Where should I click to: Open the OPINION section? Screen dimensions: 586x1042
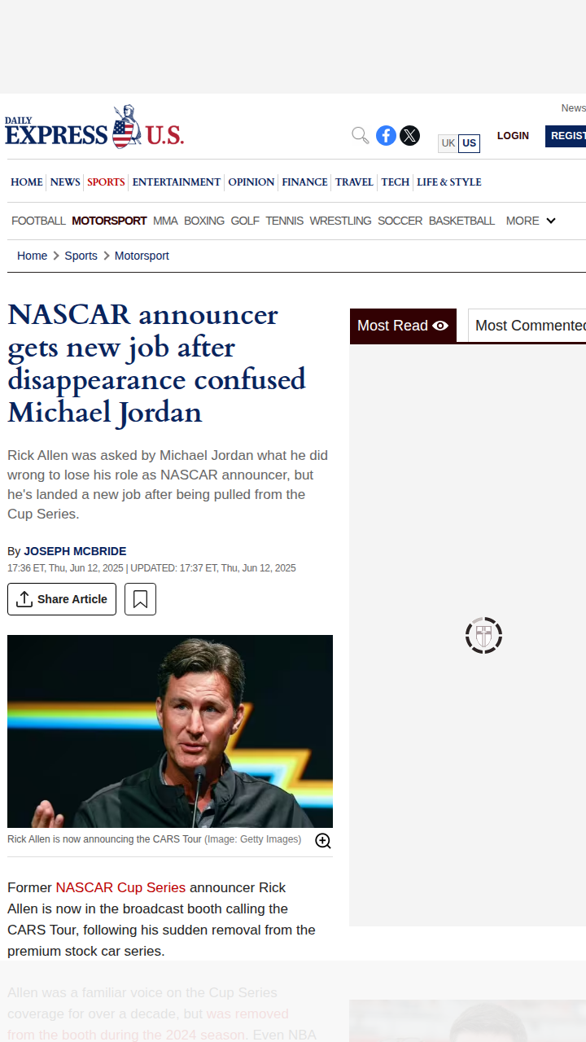[251, 182]
